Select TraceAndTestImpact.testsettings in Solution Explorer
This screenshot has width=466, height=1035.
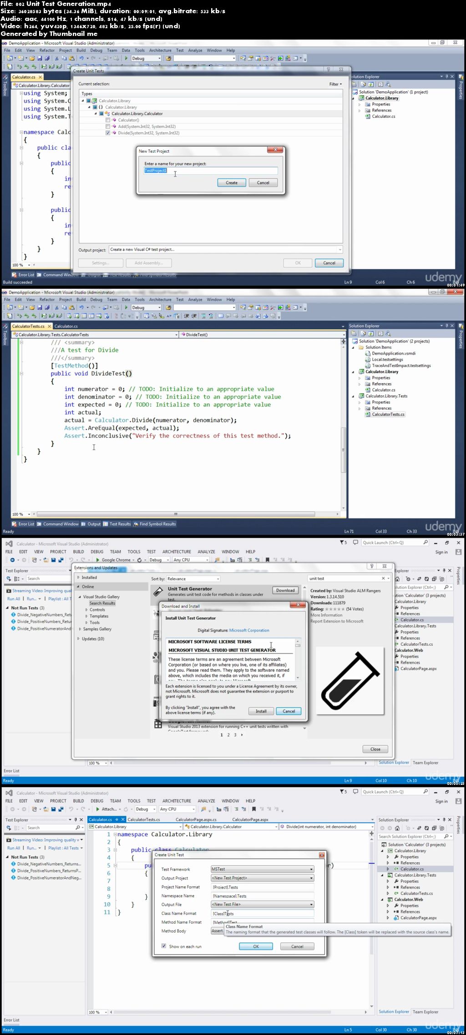[398, 366]
